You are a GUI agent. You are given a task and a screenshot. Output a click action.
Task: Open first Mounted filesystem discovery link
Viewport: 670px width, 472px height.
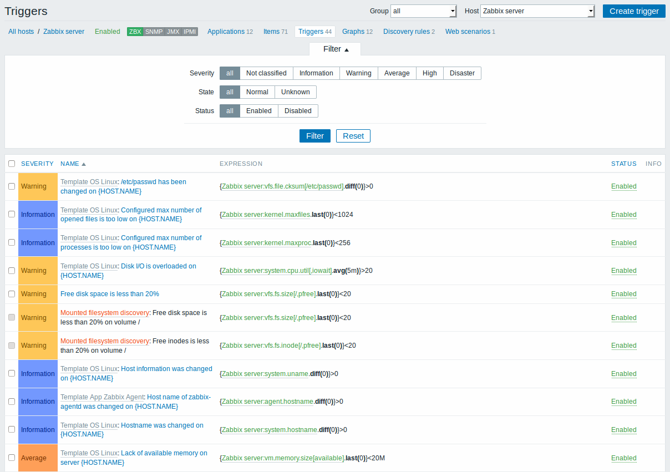(x=105, y=313)
